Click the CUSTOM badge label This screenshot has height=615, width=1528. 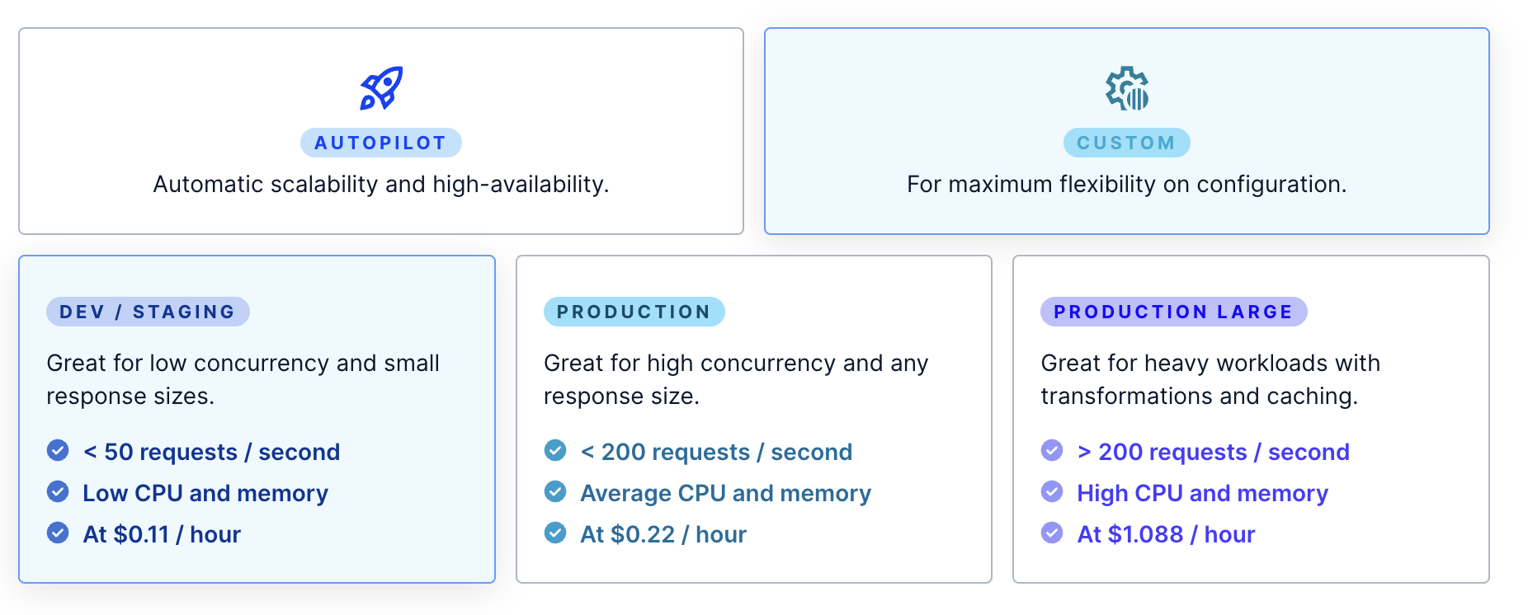tap(1127, 143)
